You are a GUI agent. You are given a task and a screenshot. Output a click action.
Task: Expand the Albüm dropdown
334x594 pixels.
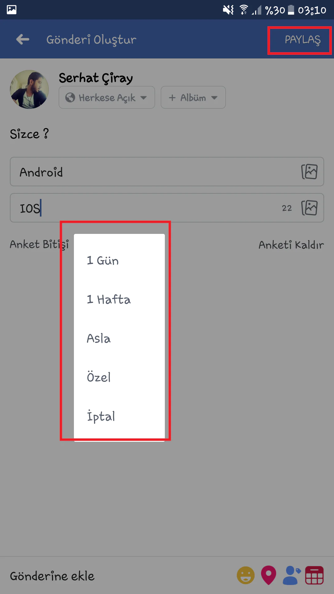(193, 97)
